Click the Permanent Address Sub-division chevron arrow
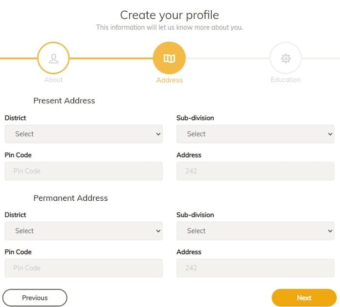 (x=330, y=231)
